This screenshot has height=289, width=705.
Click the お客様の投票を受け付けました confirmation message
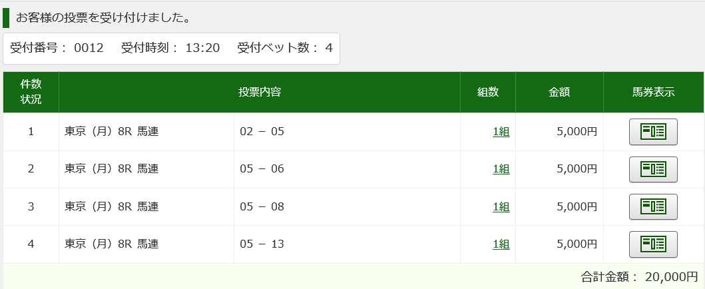[x=103, y=18]
